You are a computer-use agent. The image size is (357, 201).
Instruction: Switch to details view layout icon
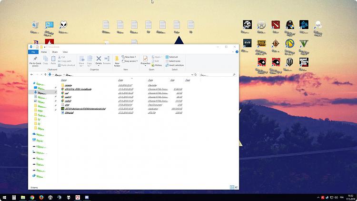click(x=232, y=187)
